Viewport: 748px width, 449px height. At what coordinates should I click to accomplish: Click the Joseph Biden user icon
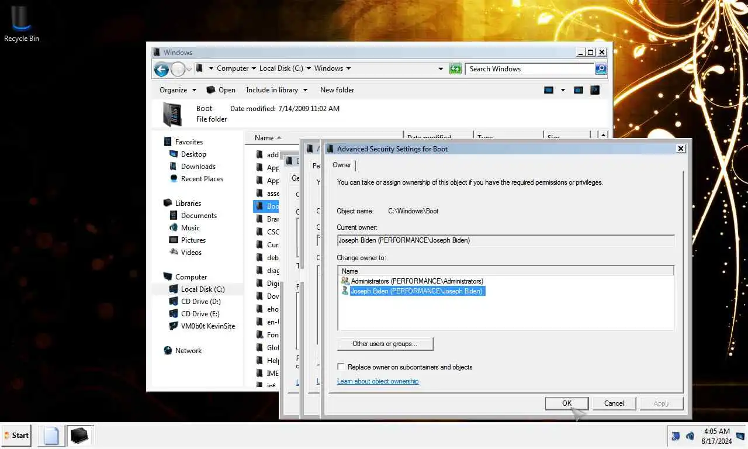point(345,291)
